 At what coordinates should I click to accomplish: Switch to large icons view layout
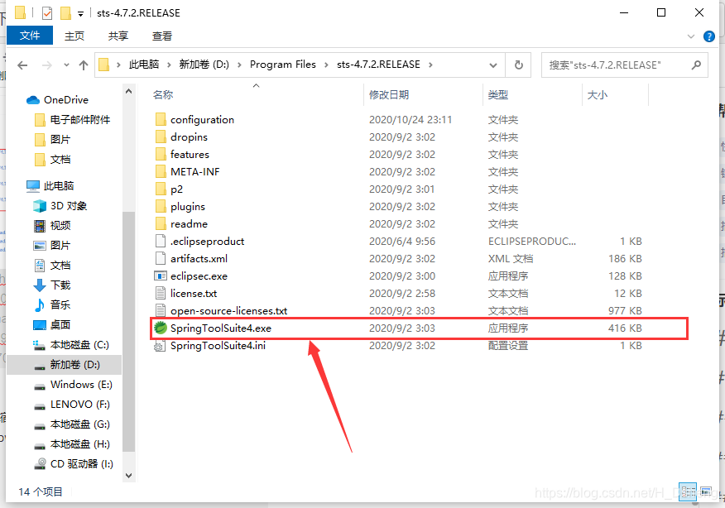click(706, 491)
